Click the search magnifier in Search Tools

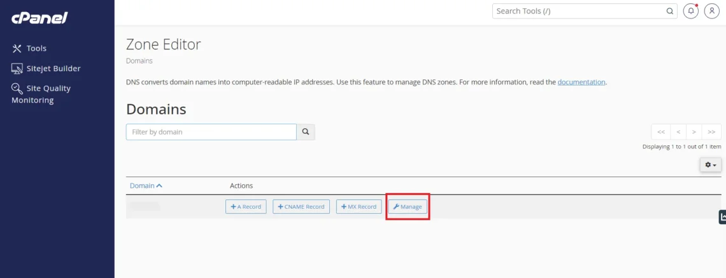tap(669, 11)
